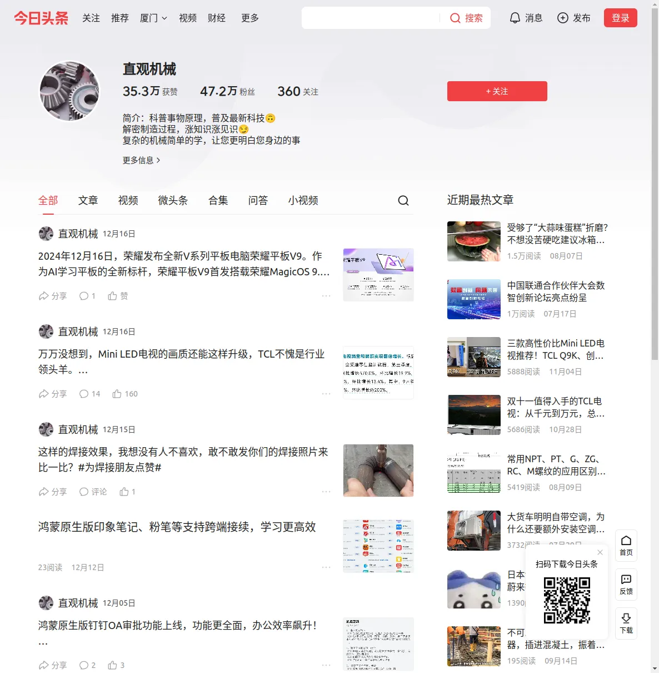Share the 钉钉OA审批 post
The image size is (659, 673).
pos(52,665)
